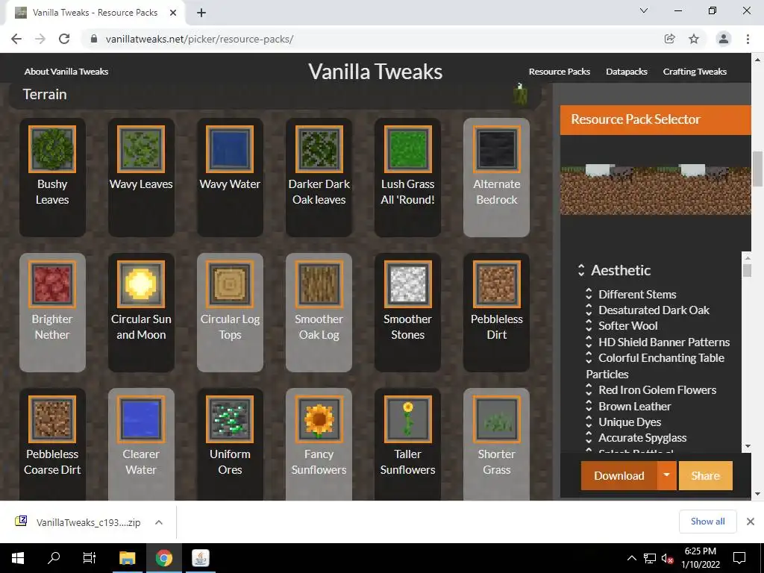Toggle the Wavy Water pack label
The image size is (764, 573).
[230, 184]
